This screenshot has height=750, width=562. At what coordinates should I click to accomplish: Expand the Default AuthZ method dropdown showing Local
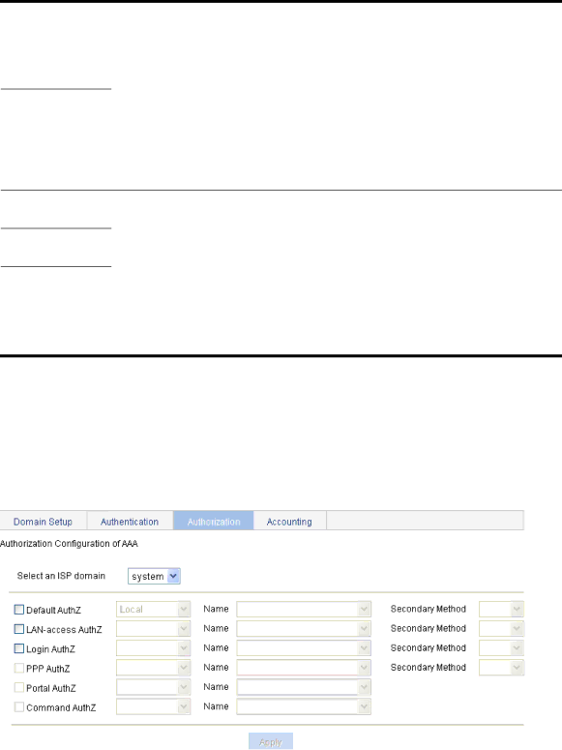[153, 610]
